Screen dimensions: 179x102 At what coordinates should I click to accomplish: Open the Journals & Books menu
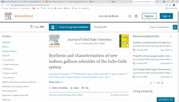coord(109,16)
